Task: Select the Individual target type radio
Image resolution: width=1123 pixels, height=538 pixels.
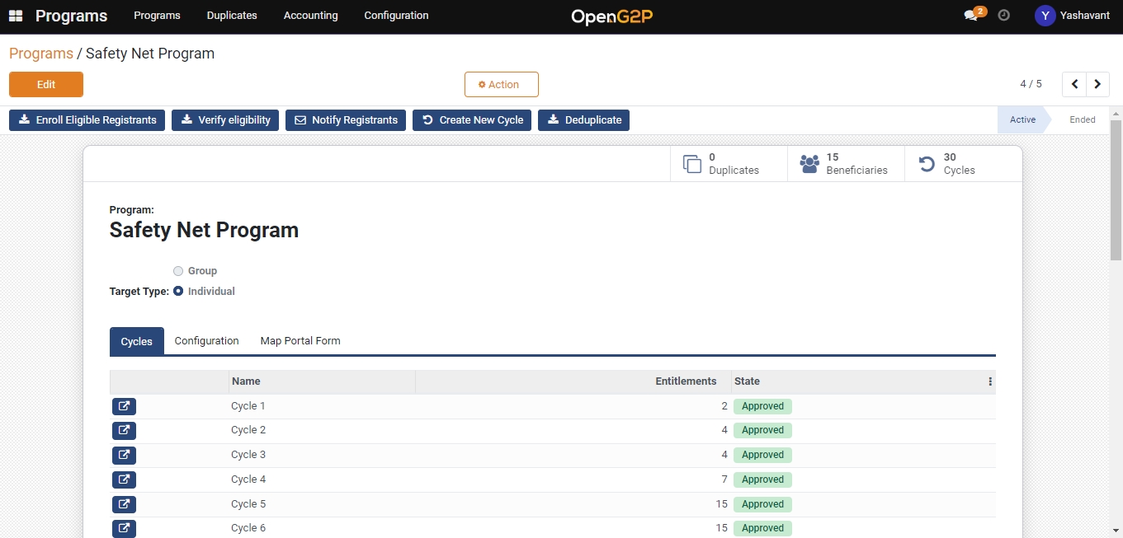Action: tap(178, 292)
